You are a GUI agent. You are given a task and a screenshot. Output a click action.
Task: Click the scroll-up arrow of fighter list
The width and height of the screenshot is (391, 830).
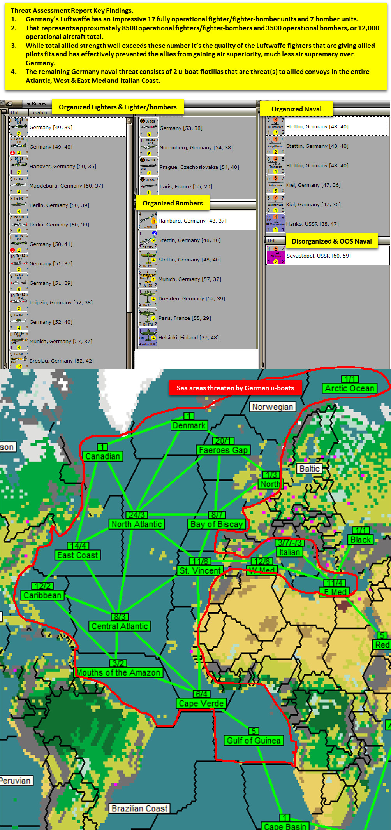tap(129, 120)
